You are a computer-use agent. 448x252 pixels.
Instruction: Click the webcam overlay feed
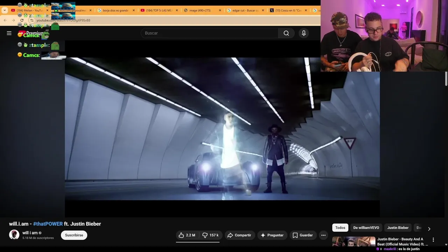point(384,36)
